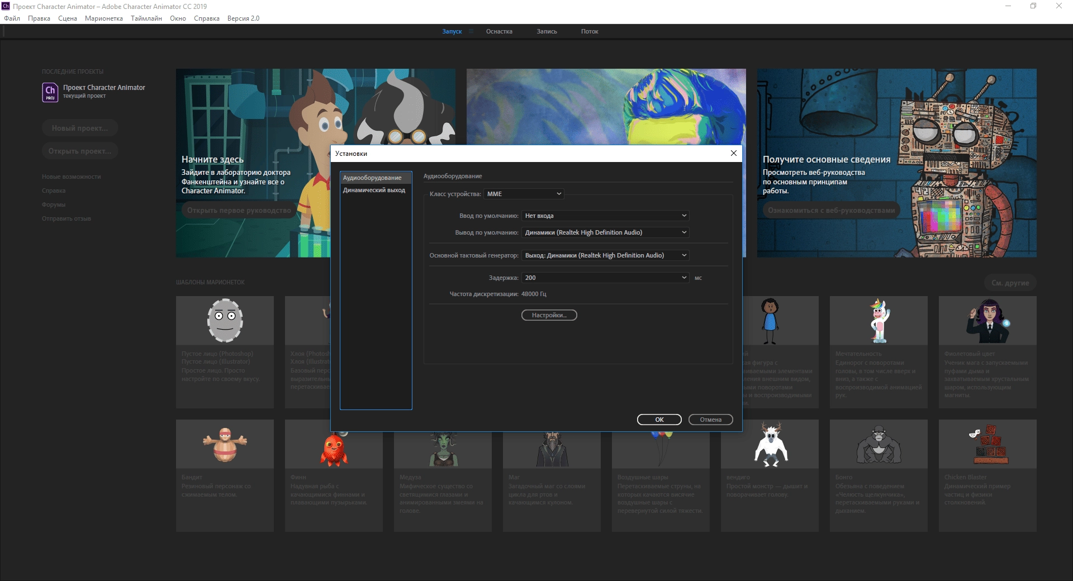Viewport: 1073px width, 581px height.
Task: Open the Таймлайн menu
Action: [146, 18]
